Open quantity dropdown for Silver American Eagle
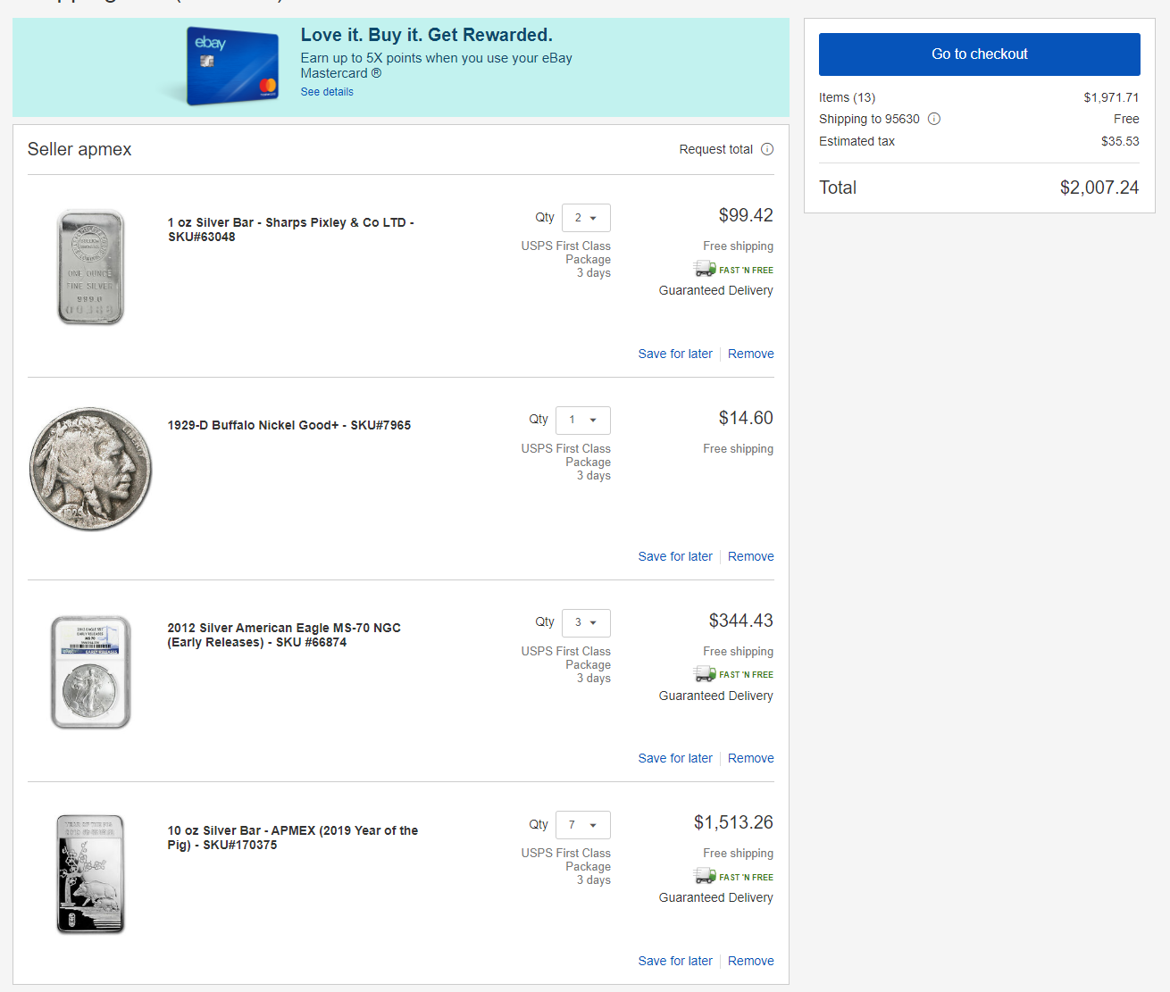 [x=586, y=622]
